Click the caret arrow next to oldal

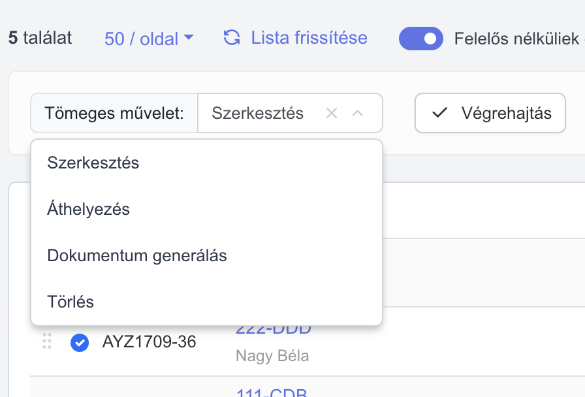[x=189, y=37]
